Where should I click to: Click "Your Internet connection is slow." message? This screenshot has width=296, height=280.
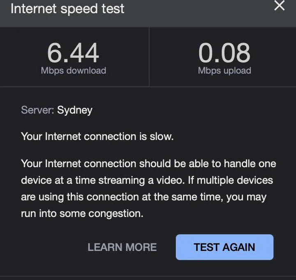click(x=97, y=137)
